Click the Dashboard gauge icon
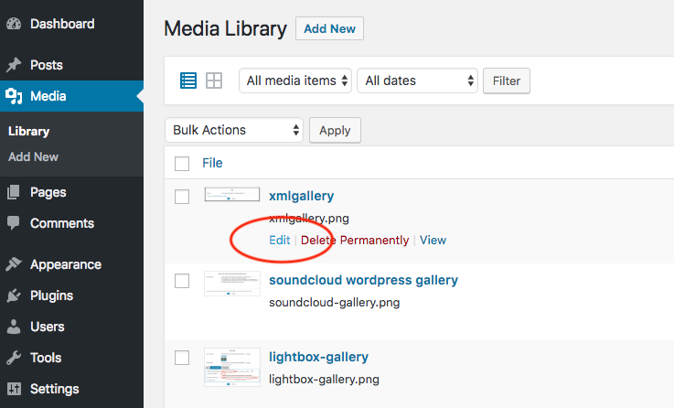 14,24
